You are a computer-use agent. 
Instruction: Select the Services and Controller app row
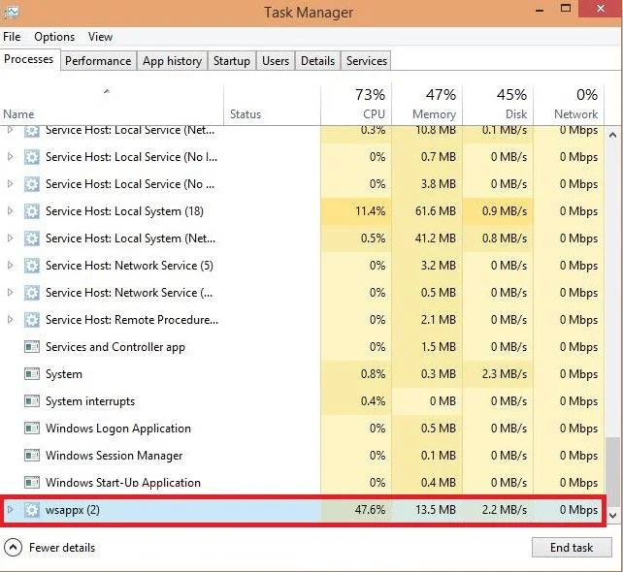pos(302,347)
